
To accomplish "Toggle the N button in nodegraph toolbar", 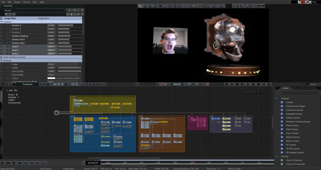I will point(55,84).
